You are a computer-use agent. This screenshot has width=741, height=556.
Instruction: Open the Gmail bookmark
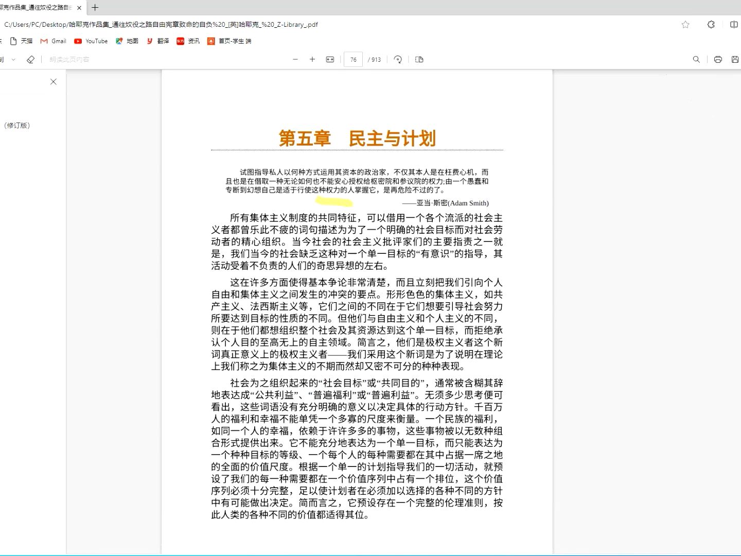54,41
